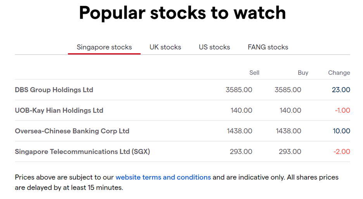
Task: Click the Sell column header
Action: tap(254, 73)
